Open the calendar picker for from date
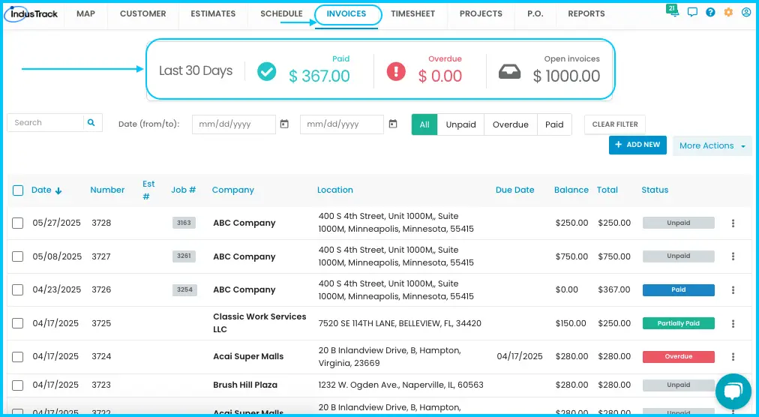 tap(284, 124)
